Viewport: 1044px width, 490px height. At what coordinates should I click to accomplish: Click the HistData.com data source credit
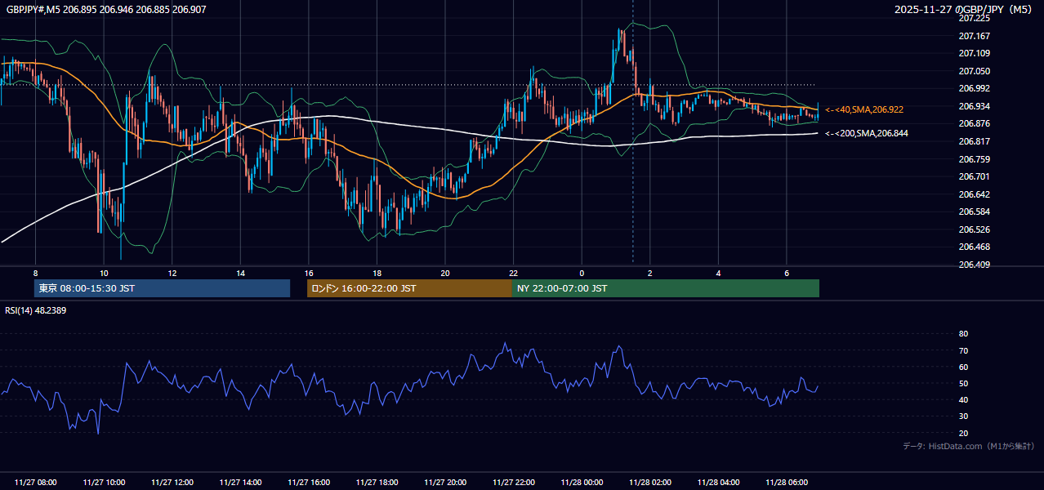(x=968, y=446)
